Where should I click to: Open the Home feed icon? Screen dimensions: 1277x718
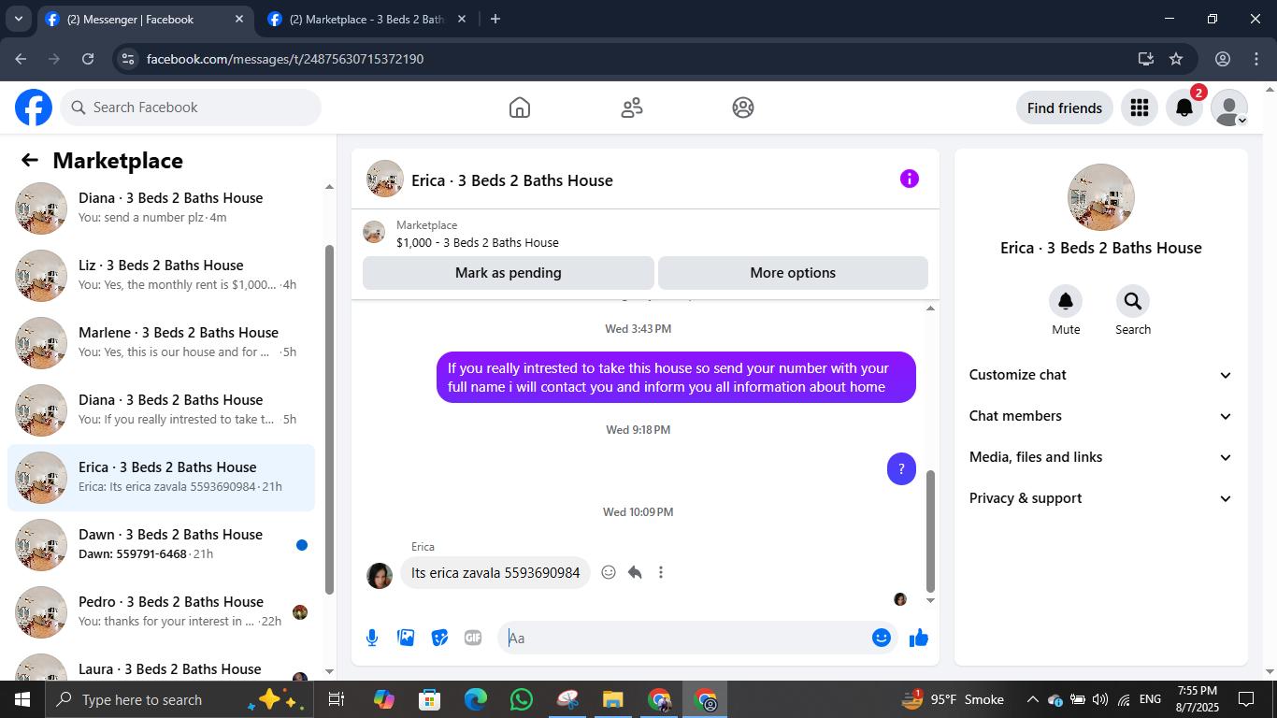[x=520, y=108]
